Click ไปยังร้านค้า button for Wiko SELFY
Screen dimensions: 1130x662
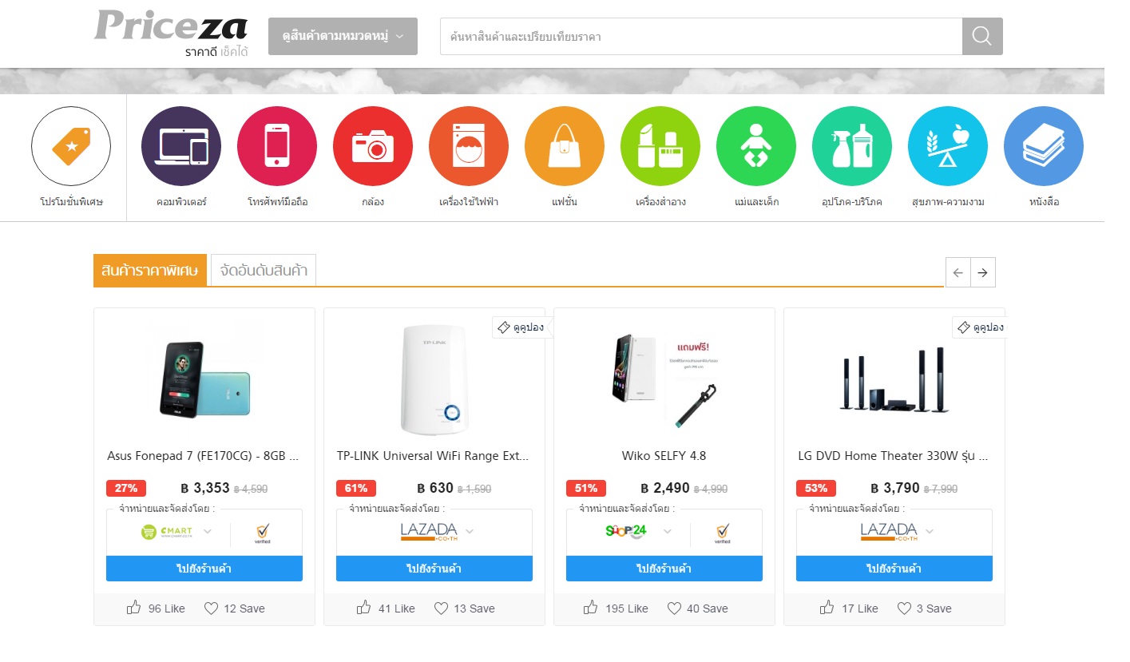coord(664,568)
